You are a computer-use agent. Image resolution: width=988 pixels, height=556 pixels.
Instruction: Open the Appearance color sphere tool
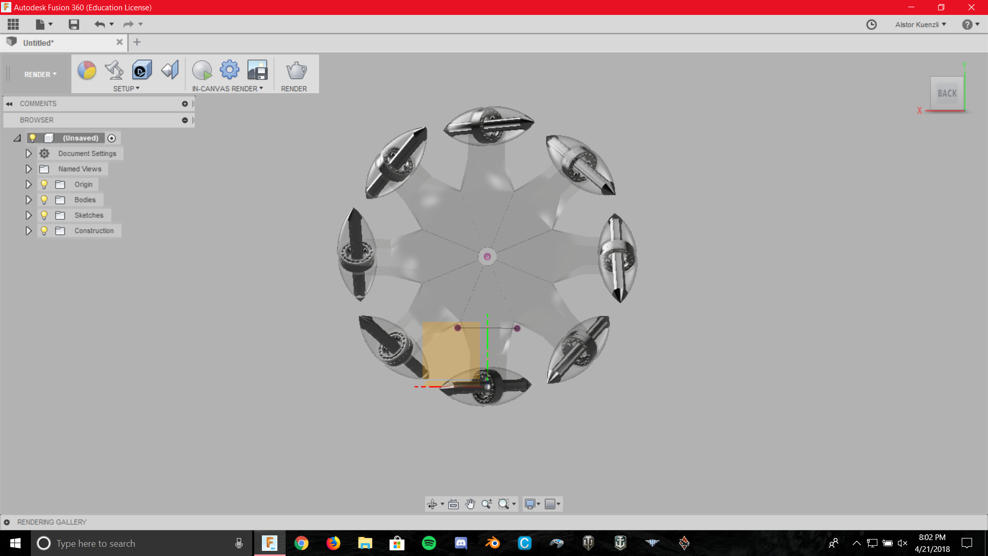click(x=87, y=71)
